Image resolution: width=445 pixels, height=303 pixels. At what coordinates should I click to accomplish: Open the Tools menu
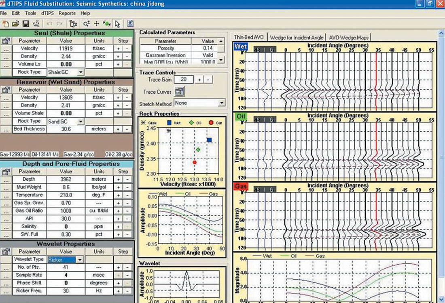tap(30, 13)
